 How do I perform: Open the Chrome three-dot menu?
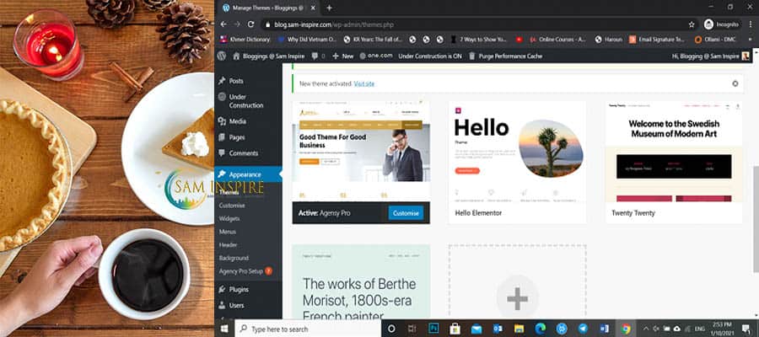coord(750,24)
